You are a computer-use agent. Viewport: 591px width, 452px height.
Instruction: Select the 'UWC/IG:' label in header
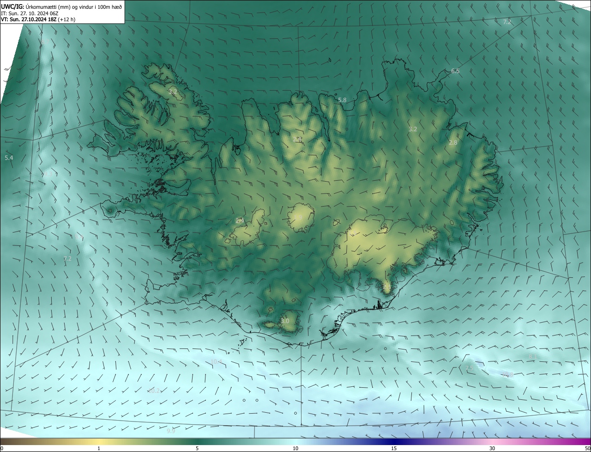[x=13, y=6]
